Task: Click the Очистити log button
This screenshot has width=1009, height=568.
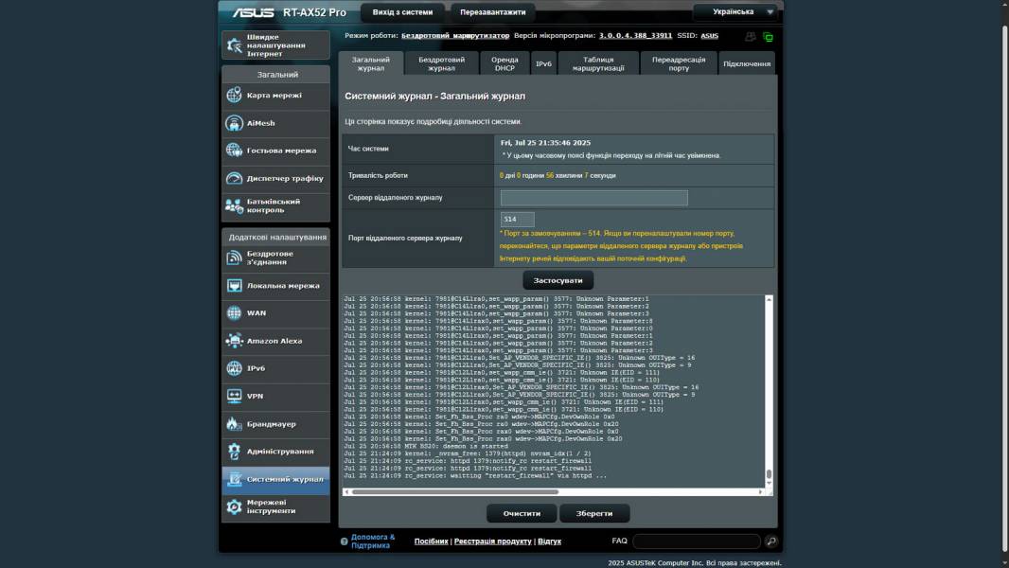Action: 522,513
